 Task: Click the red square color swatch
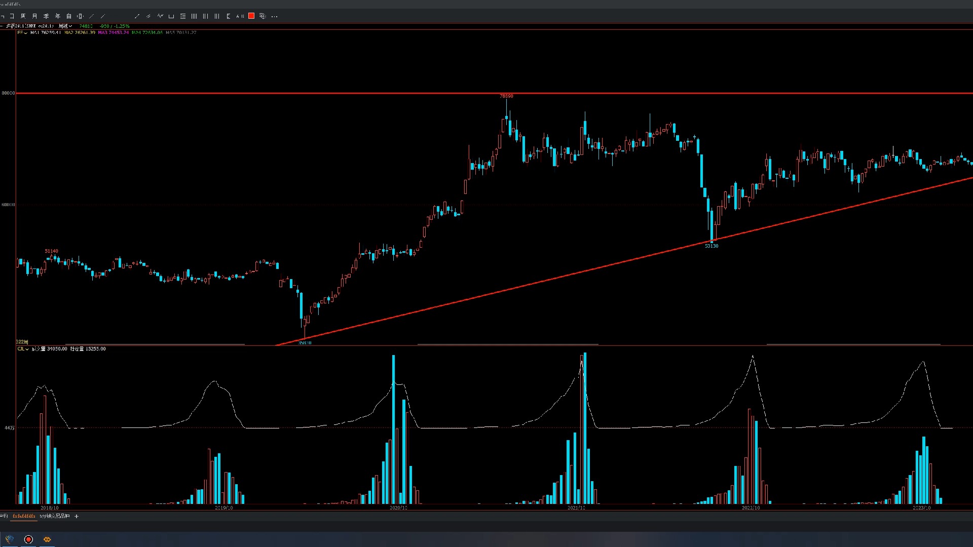[x=251, y=16]
